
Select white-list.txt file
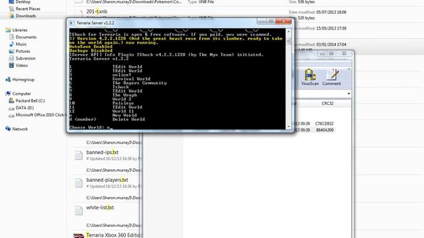point(100,208)
